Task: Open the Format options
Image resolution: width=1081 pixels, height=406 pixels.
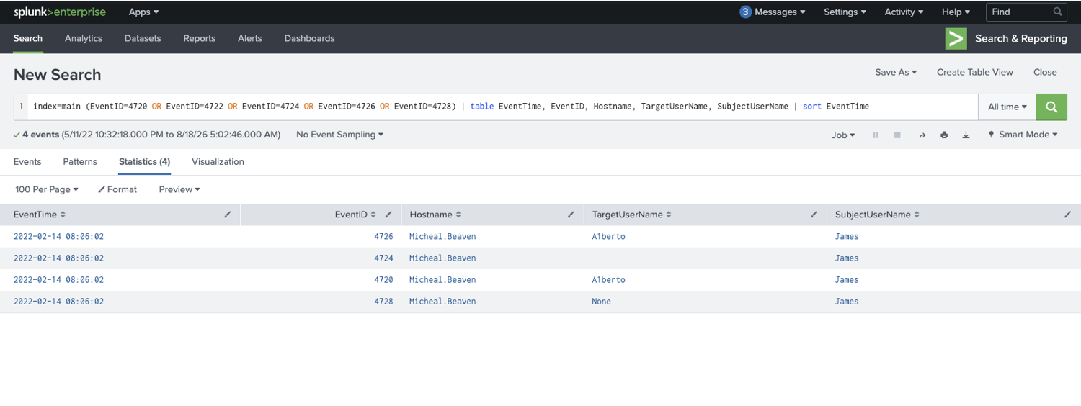Action: (117, 189)
